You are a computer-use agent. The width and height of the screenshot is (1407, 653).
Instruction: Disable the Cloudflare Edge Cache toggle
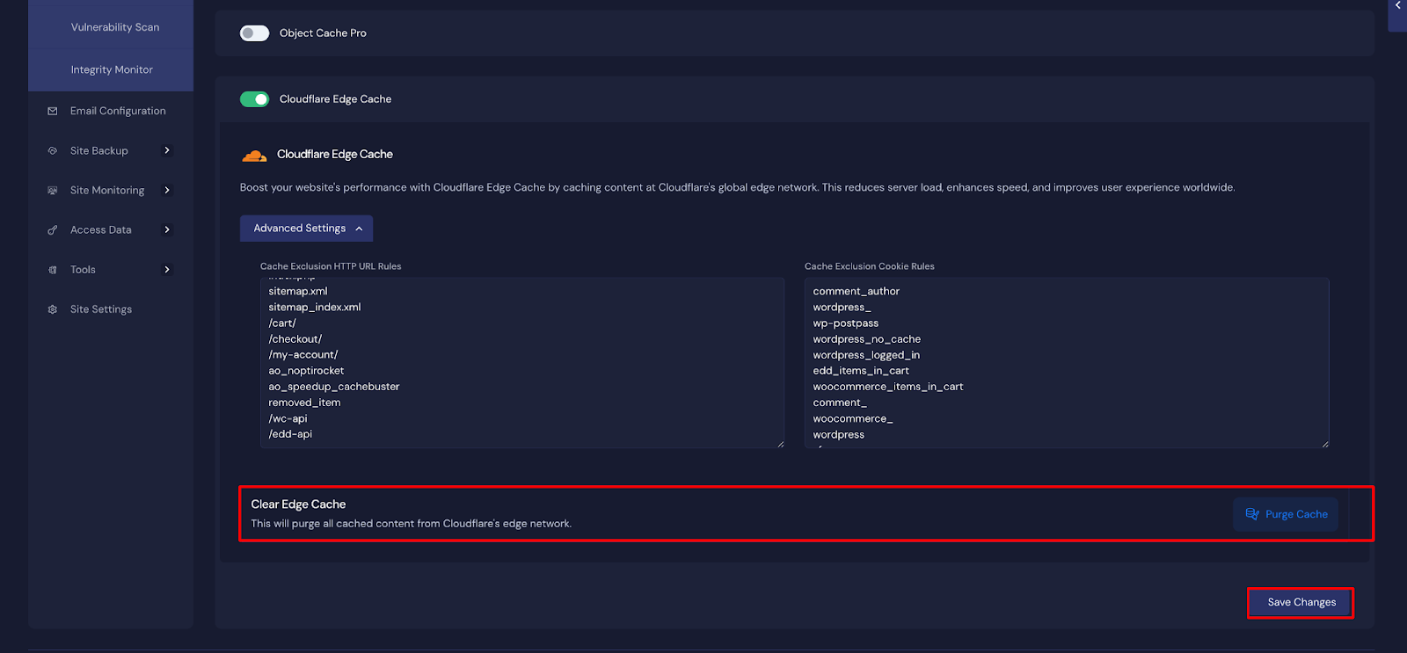(255, 99)
